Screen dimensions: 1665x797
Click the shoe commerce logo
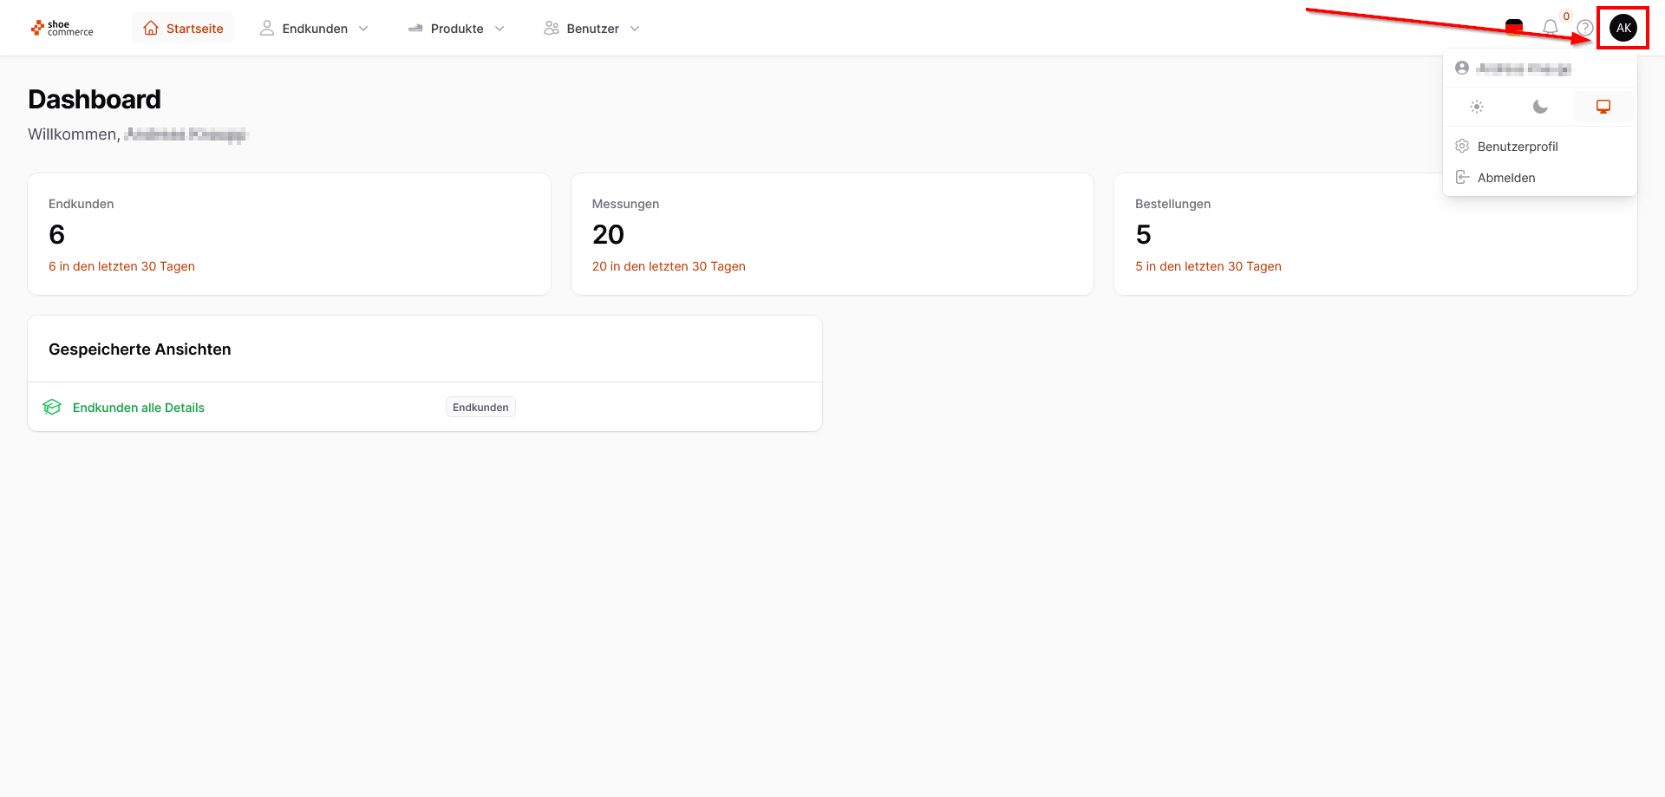(x=62, y=29)
